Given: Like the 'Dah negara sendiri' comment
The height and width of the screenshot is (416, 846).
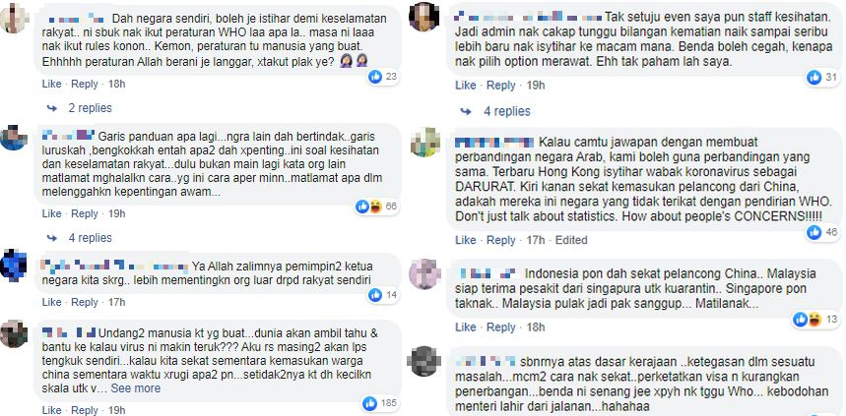Looking at the screenshot, I should (x=52, y=84).
